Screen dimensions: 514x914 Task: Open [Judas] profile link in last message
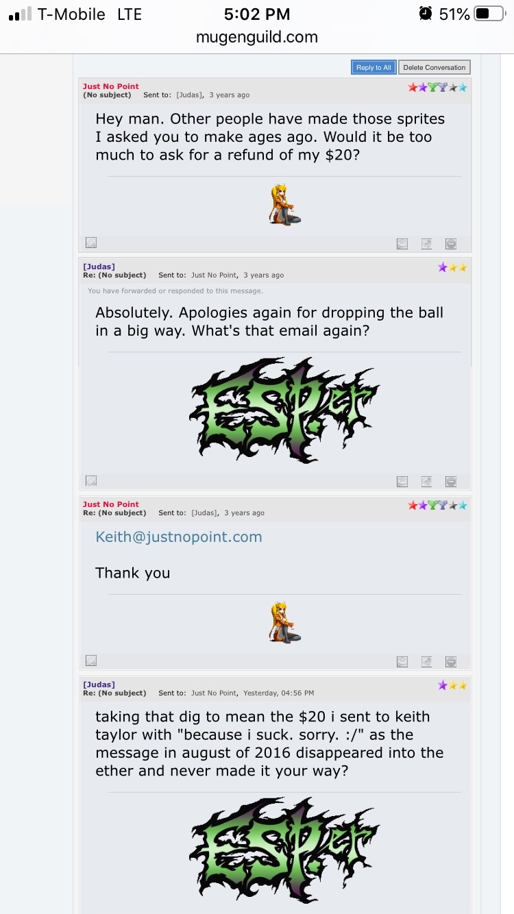(99, 684)
